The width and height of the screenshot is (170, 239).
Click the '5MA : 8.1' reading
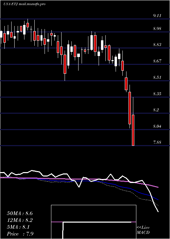(x=18, y=227)
